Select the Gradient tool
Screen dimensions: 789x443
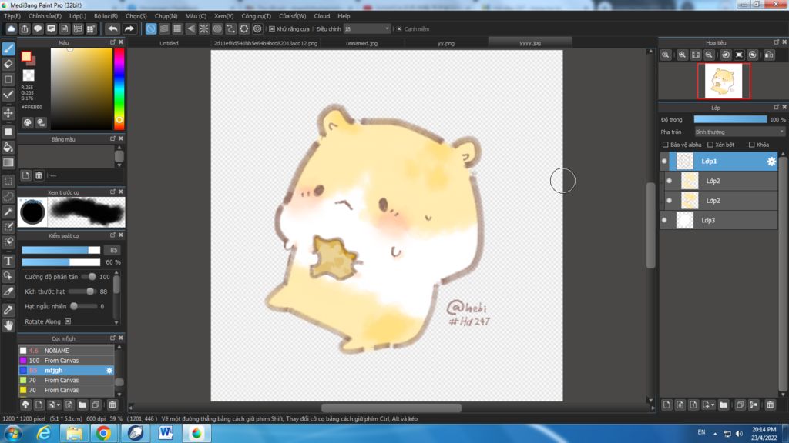pyautogui.click(x=8, y=162)
